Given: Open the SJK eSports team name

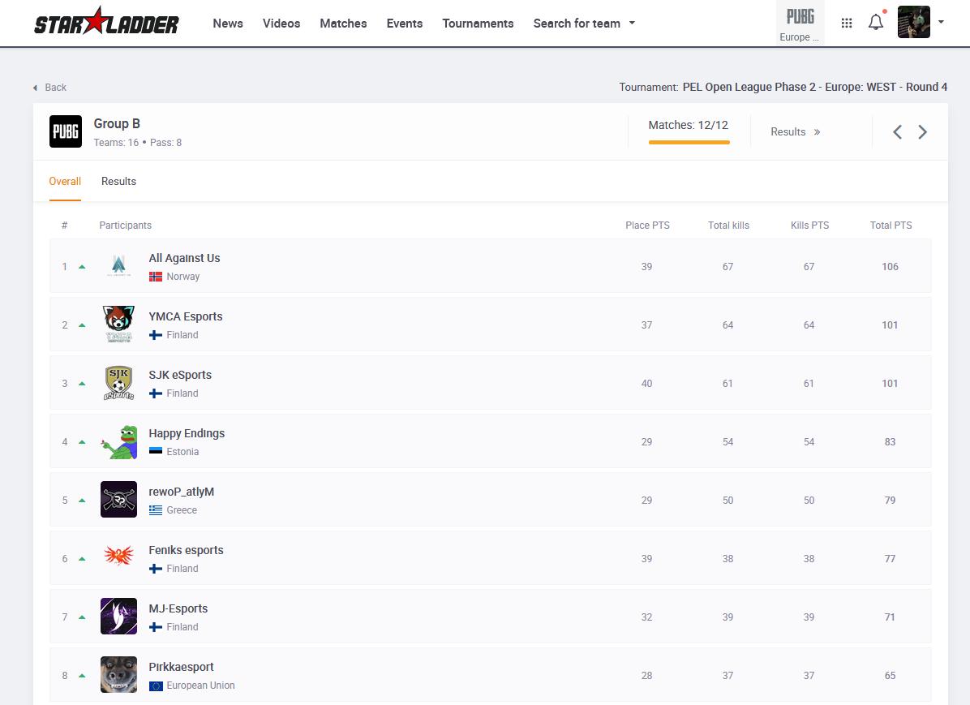Looking at the screenshot, I should coord(180,375).
